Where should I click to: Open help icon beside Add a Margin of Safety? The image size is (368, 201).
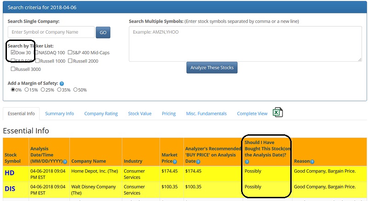coord(62,84)
